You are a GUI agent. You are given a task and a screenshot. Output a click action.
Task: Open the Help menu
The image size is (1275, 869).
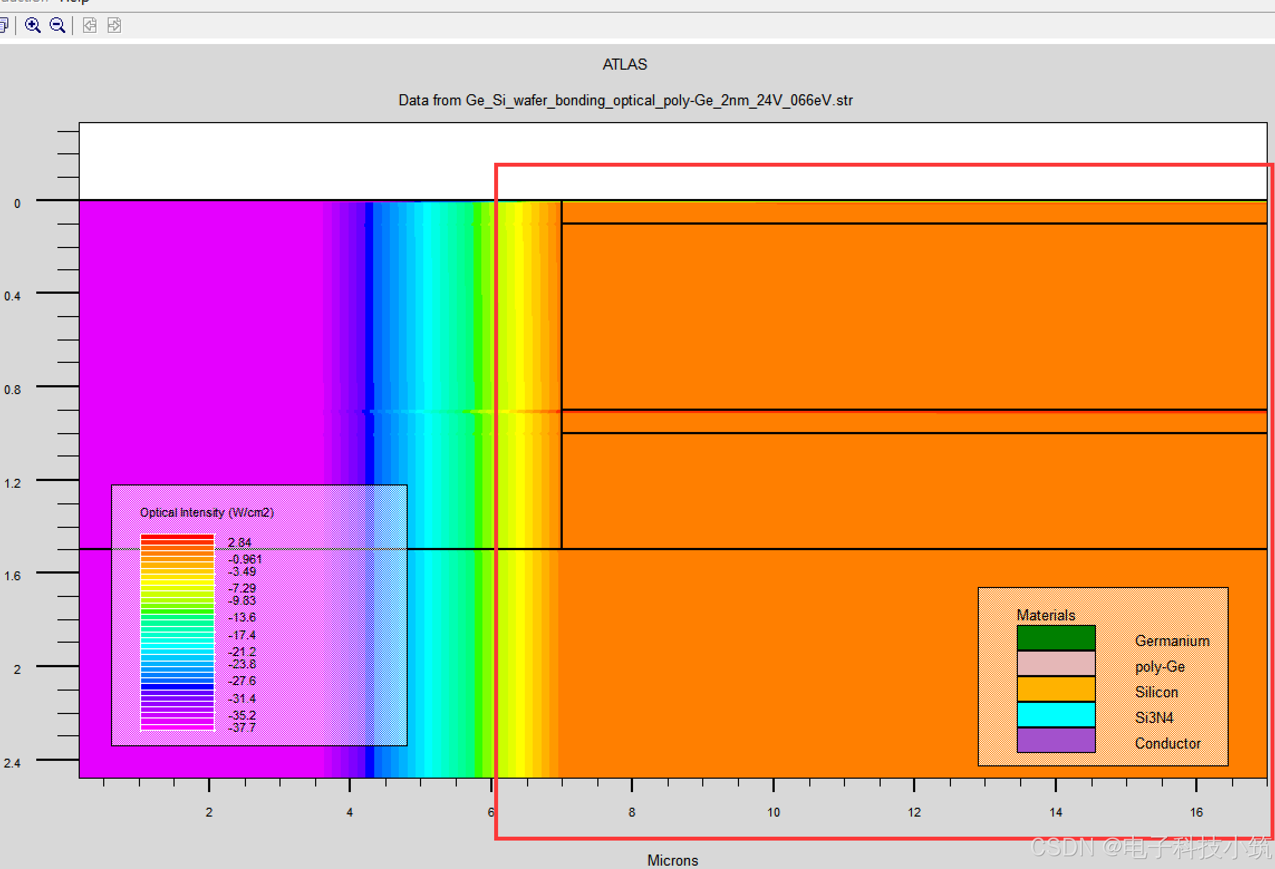click(74, 2)
